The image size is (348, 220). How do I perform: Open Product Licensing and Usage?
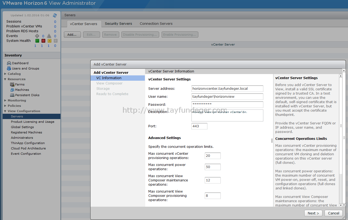pos(32,122)
